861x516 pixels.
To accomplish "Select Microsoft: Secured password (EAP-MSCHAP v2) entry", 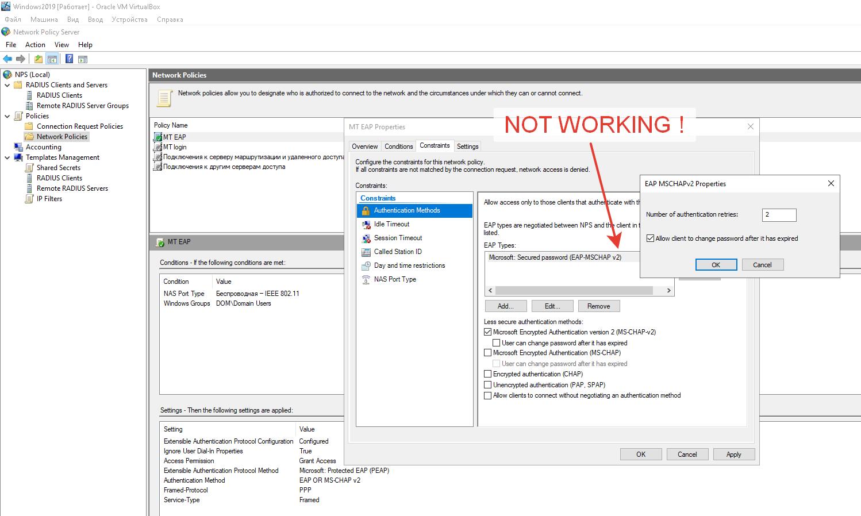I will (555, 257).
